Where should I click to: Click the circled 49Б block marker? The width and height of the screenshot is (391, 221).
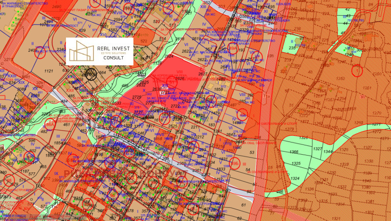235,163
